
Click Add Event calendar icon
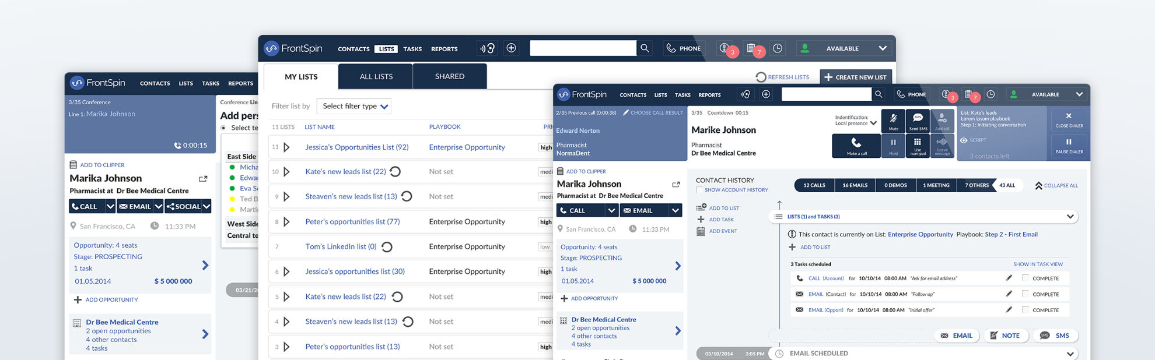tap(701, 231)
